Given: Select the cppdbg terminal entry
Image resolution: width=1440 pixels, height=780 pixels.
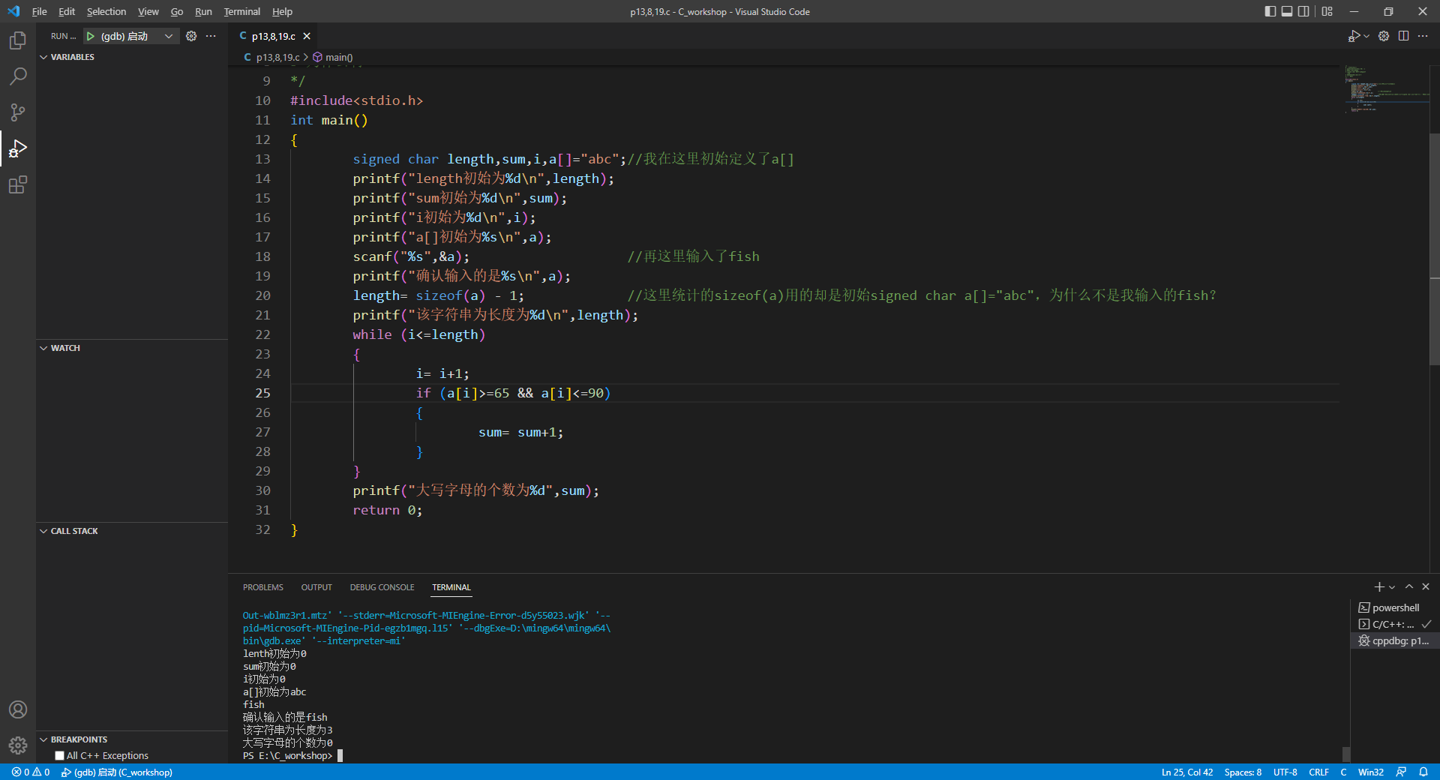Looking at the screenshot, I should pyautogui.click(x=1395, y=640).
